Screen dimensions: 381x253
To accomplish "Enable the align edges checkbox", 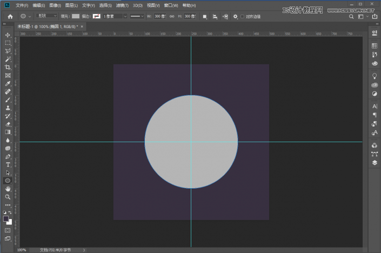I will (242, 16).
